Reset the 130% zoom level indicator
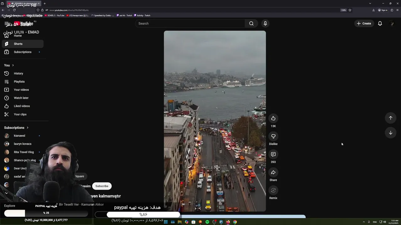This screenshot has width=401, height=225. (343, 10)
